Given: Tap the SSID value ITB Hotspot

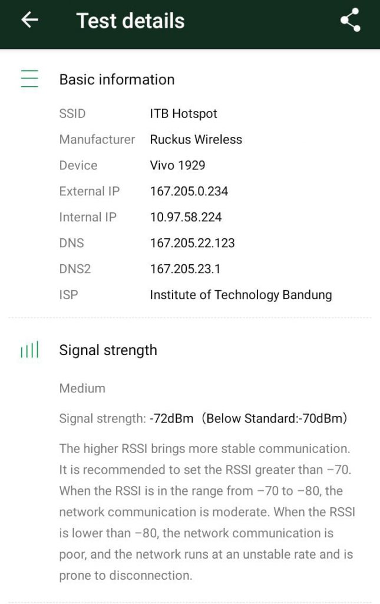Looking at the screenshot, I should tap(183, 113).
